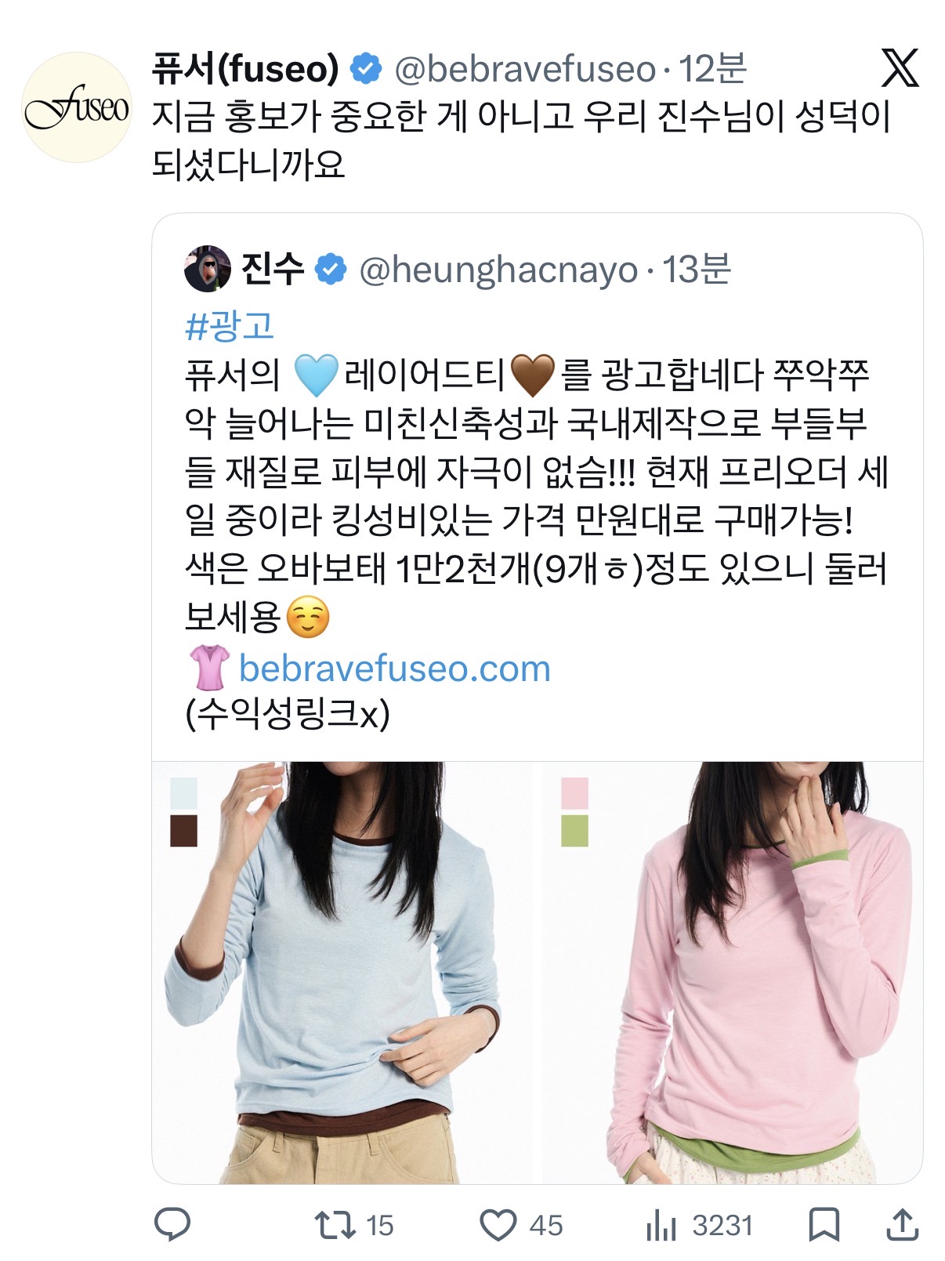Open the quoted 진수 display name

pyautogui.click(x=272, y=269)
